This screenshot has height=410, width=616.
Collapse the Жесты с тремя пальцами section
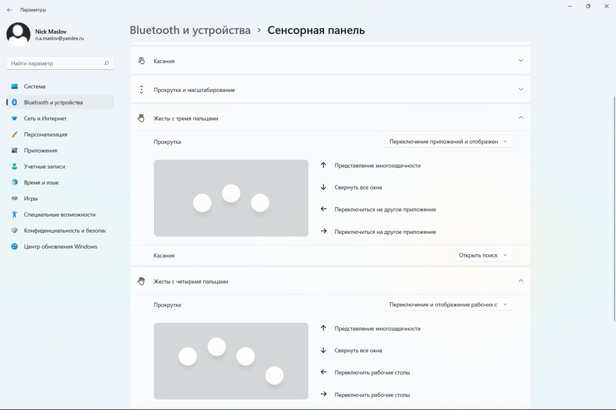click(521, 118)
